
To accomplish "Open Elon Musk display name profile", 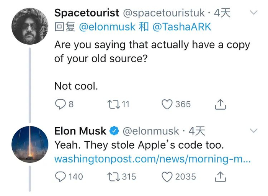I will click(x=80, y=131).
